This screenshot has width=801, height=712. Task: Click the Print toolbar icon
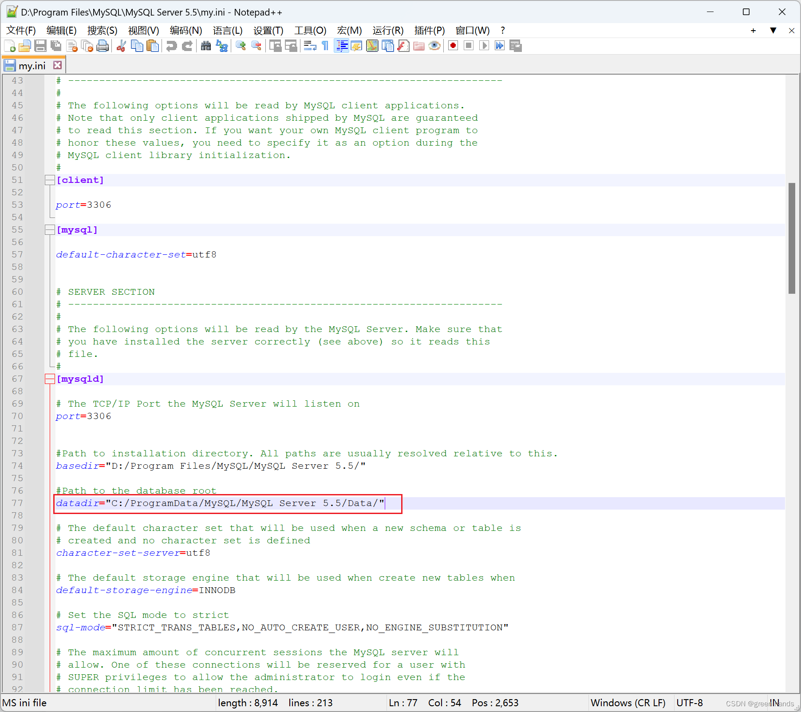[103, 46]
